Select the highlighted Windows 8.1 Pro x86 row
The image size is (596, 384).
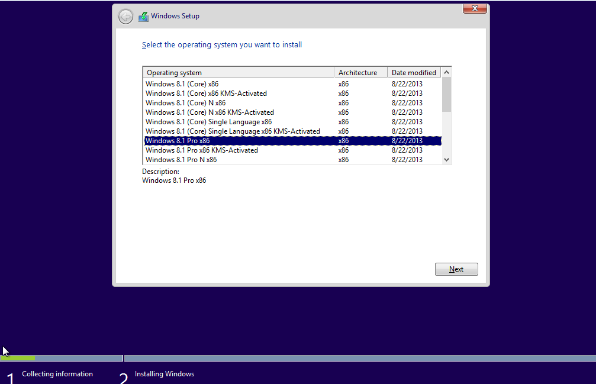(293, 141)
